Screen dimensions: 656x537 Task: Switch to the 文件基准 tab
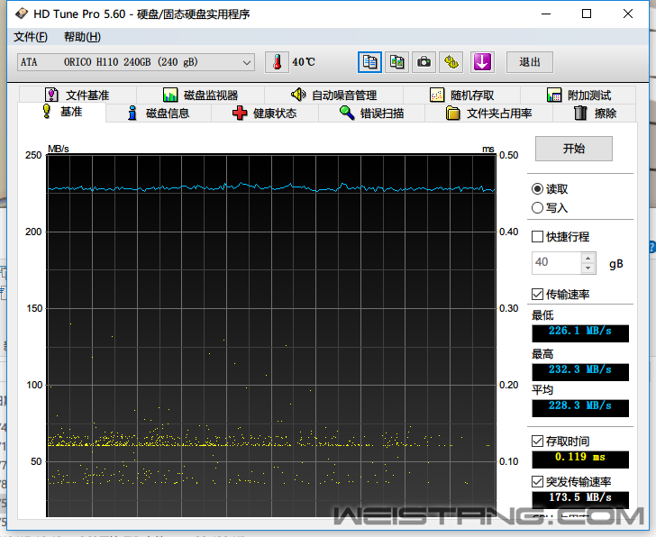pyautogui.click(x=77, y=95)
